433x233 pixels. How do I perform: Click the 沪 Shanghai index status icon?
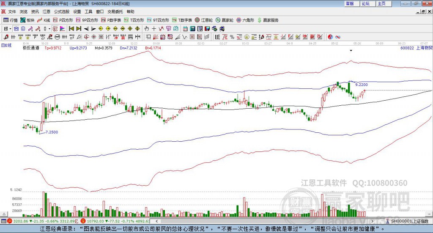[x=10, y=221]
